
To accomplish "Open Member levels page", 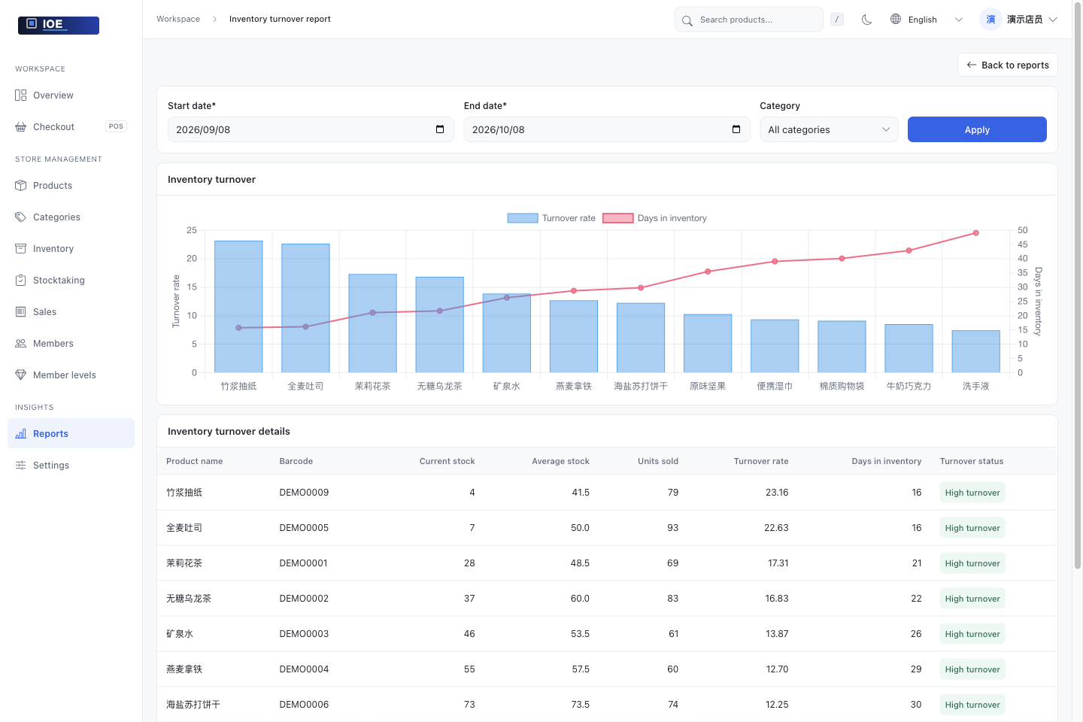I will tap(71, 375).
